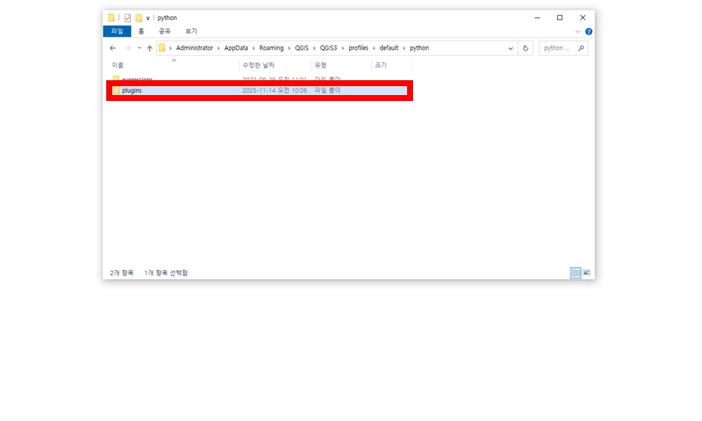Click the Back navigation arrow
Image resolution: width=702 pixels, height=421 pixels.
pyautogui.click(x=113, y=48)
